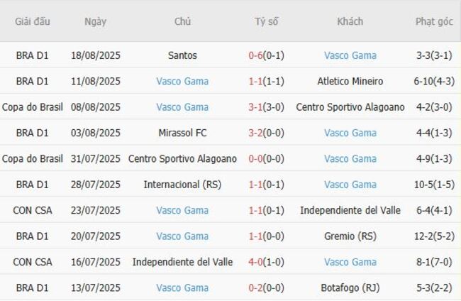The height and width of the screenshot is (301, 461).
Task: Open the Gremio (RS) team link
Action: [350, 236]
